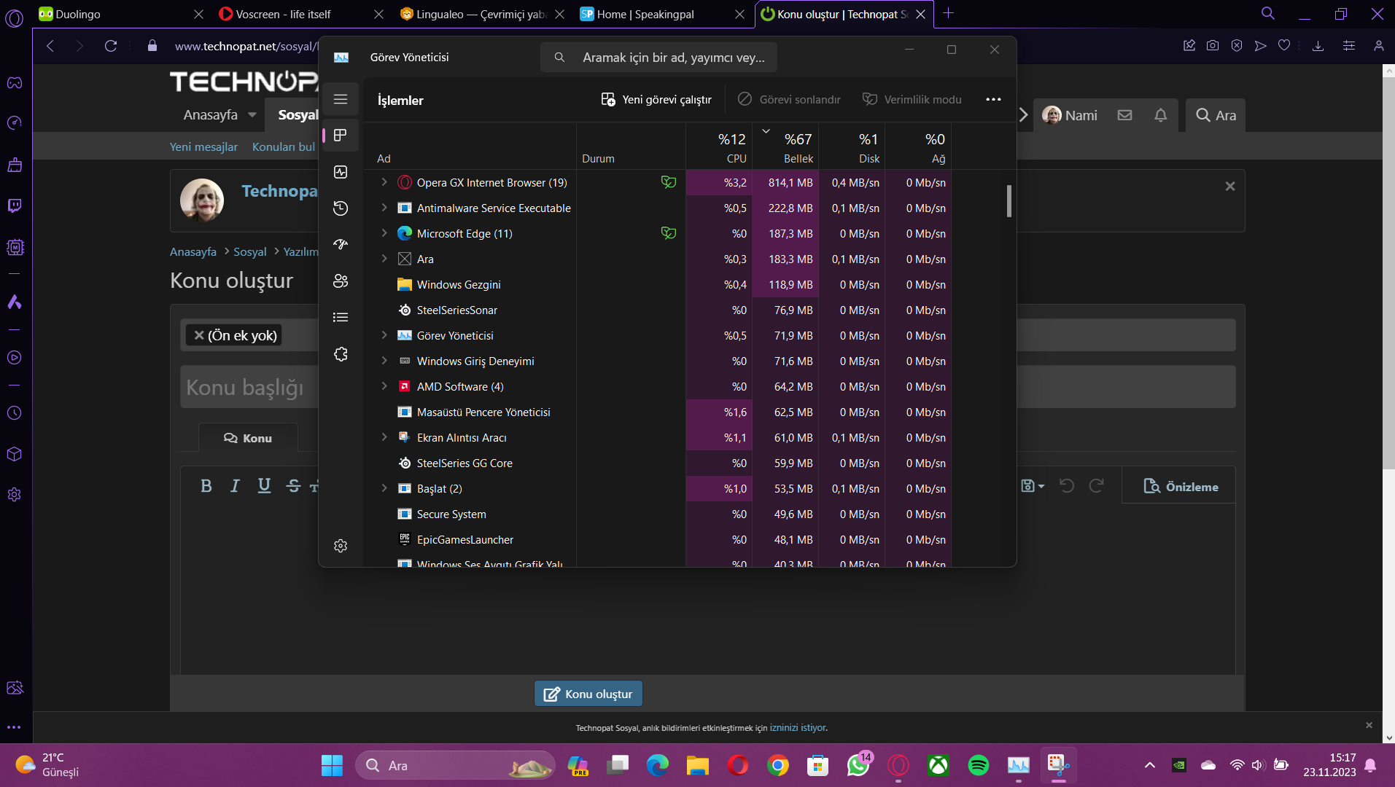Screen dimensions: 1395x787
Task: Click iznini istiyor notification link
Action: click(x=798, y=728)
